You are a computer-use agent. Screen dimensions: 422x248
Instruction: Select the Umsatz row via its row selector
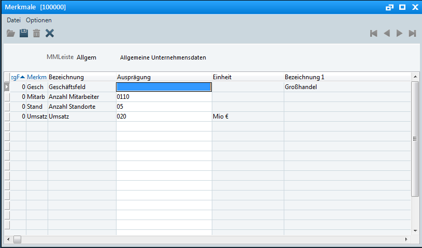[x=7, y=116]
